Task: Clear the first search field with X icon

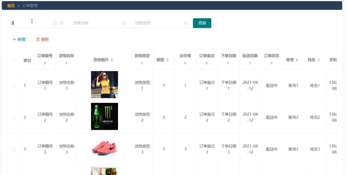Action: 62,23
